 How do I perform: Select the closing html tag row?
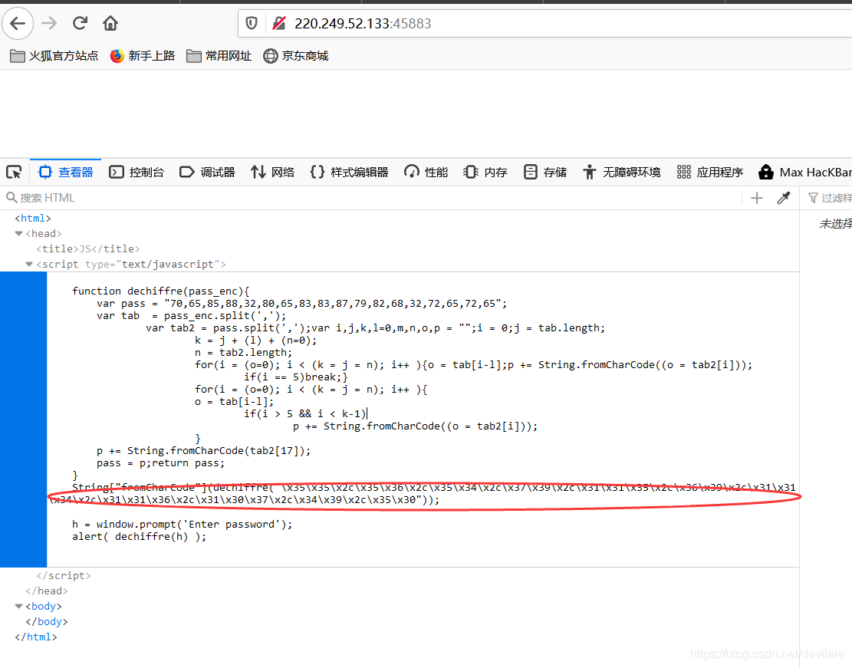36,637
